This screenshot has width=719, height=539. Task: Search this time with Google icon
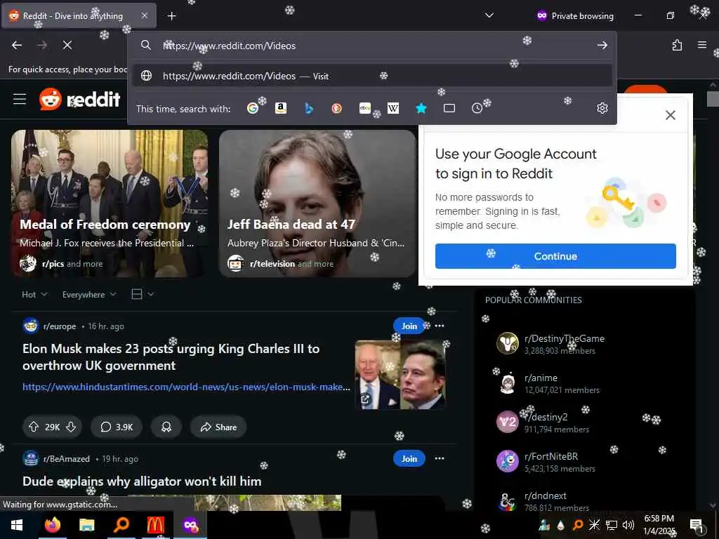click(x=253, y=108)
